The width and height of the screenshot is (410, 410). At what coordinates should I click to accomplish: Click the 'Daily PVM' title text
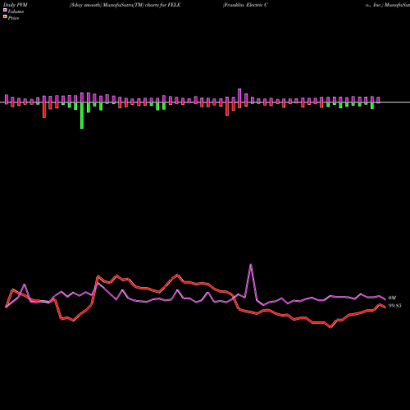tap(16, 5)
